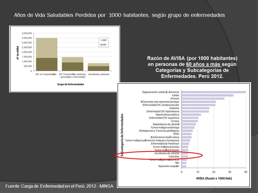258x193 pixels.
Task: Click the Accidentes y lesiones stacked bar
Action: 98,67
